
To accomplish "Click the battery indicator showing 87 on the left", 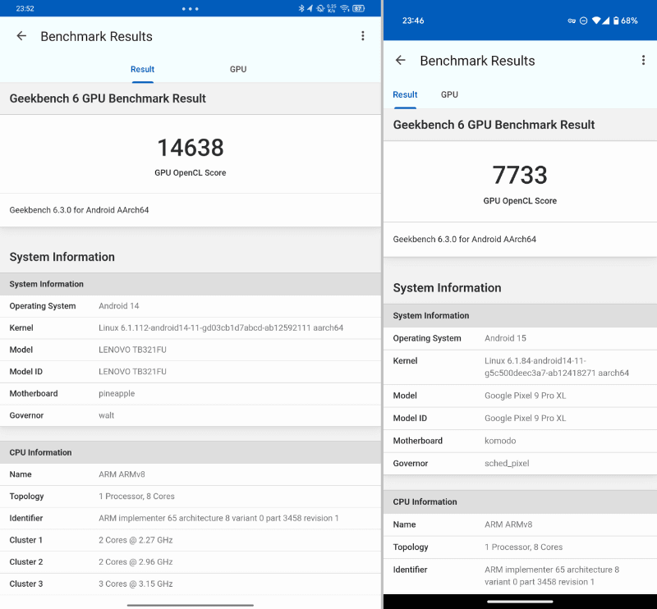I will (359, 7).
